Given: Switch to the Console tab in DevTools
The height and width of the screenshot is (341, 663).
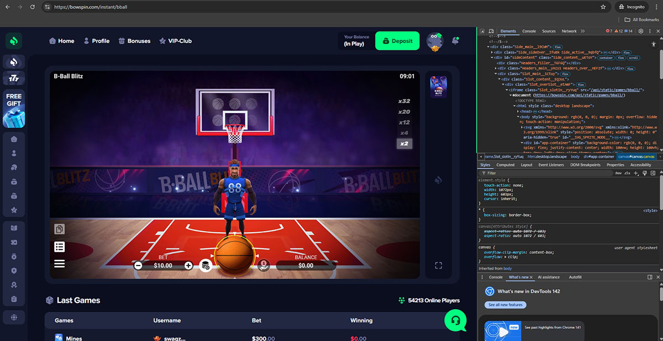Looking at the screenshot, I should [529, 31].
